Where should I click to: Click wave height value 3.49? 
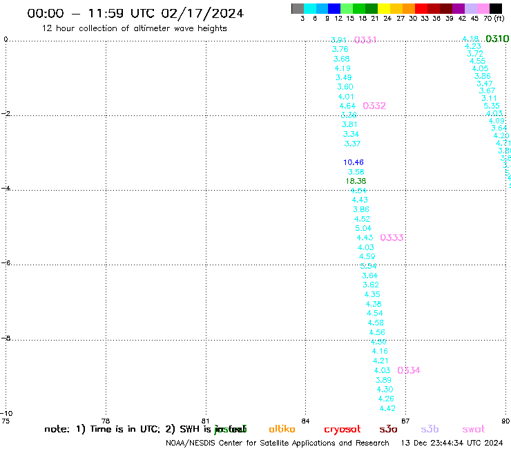(344, 77)
